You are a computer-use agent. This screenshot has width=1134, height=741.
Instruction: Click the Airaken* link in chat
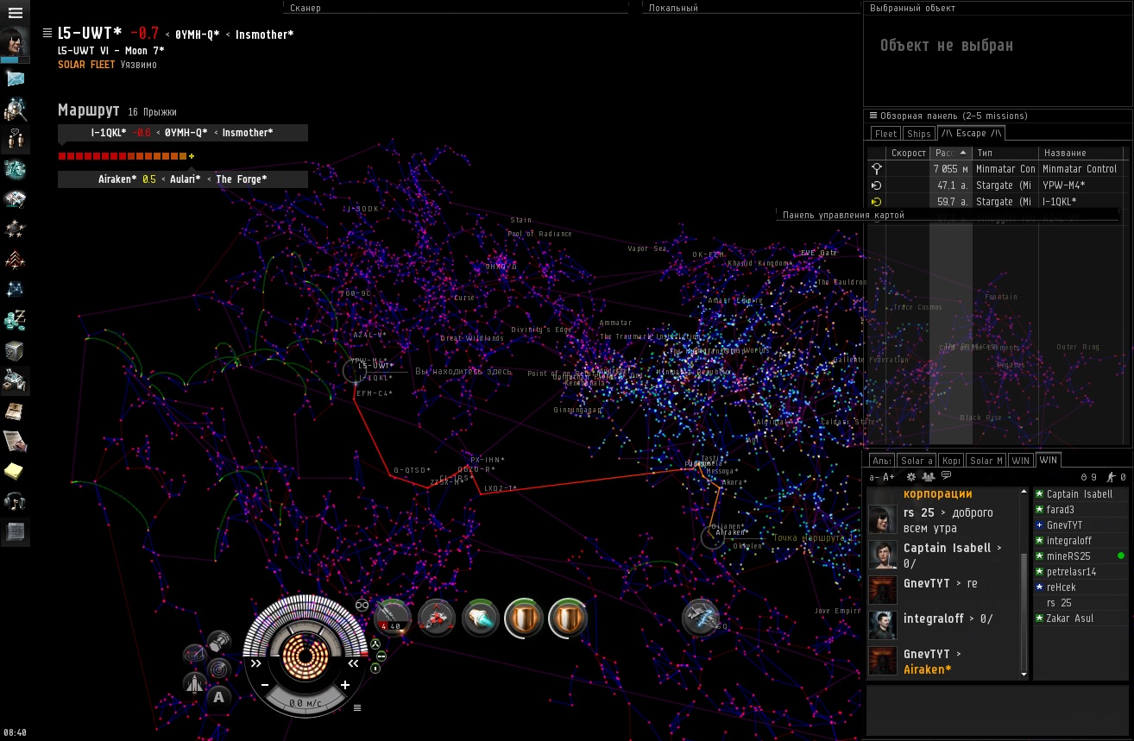tap(928, 669)
